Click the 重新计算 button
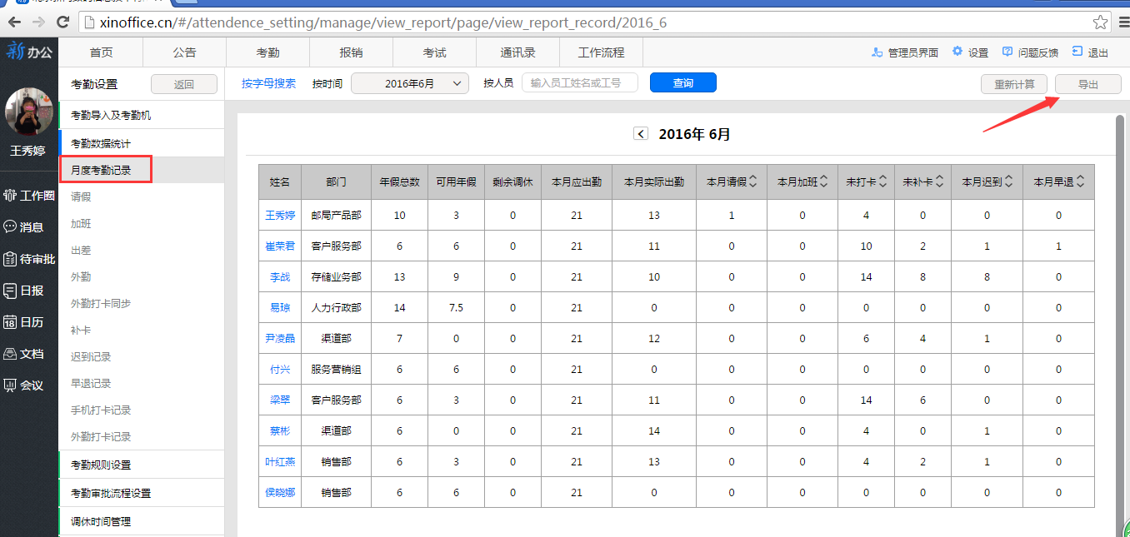This screenshot has width=1130, height=537. tap(1014, 84)
